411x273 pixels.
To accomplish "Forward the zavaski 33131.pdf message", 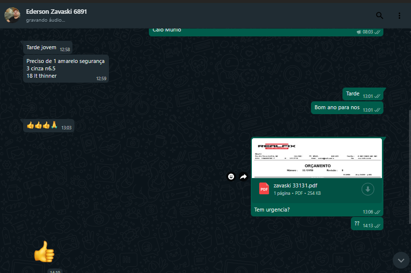I will point(243,177).
